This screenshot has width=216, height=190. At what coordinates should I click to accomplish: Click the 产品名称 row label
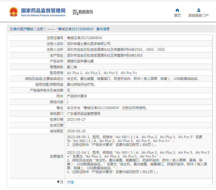56,61
